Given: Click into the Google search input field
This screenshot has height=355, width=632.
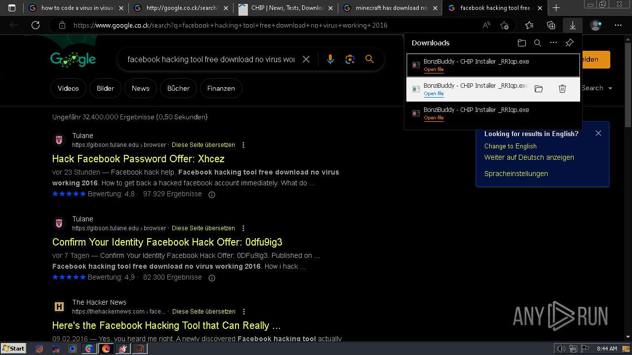Looking at the screenshot, I should pyautogui.click(x=211, y=59).
